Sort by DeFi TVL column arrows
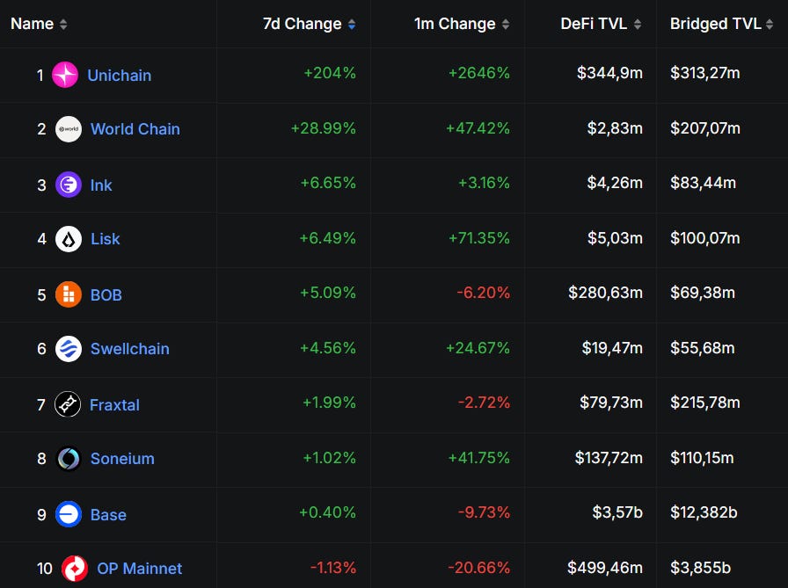Image resolution: width=788 pixels, height=588 pixels. [638, 24]
